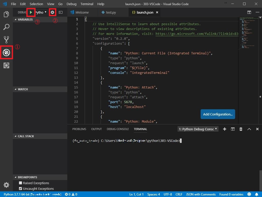Open the Manage gear at bottom left

click(6, 185)
